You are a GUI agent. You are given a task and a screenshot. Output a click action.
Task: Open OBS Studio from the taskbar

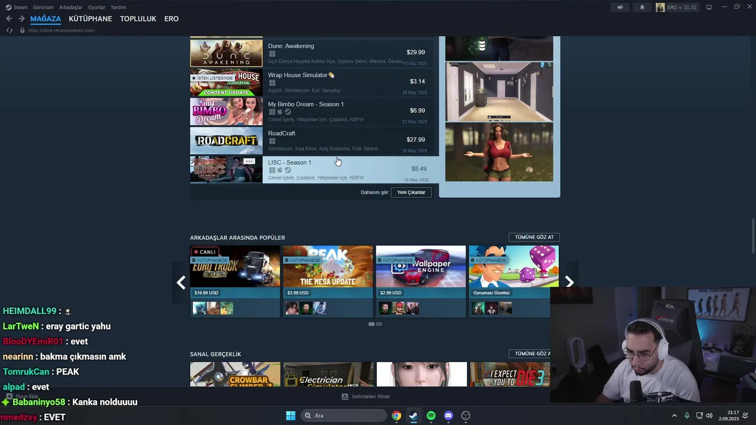click(465, 416)
